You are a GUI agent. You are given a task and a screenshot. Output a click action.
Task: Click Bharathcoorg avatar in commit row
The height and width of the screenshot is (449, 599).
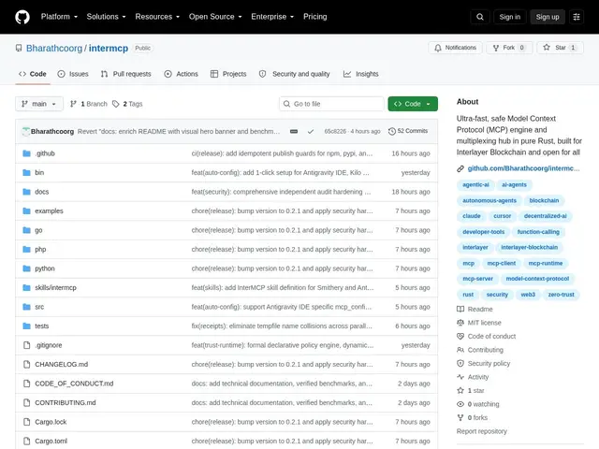coord(26,131)
